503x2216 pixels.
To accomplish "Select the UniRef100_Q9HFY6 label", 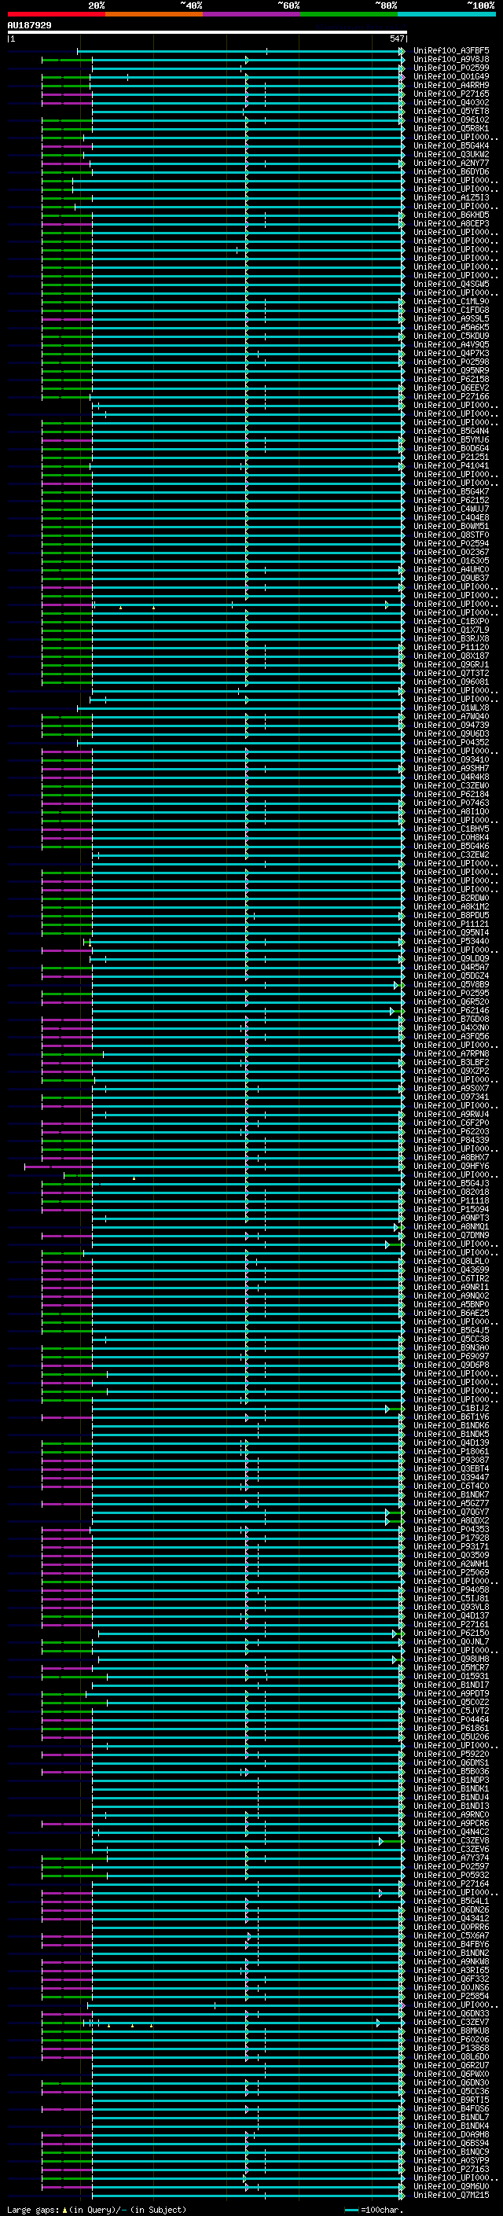I will [451, 1167].
